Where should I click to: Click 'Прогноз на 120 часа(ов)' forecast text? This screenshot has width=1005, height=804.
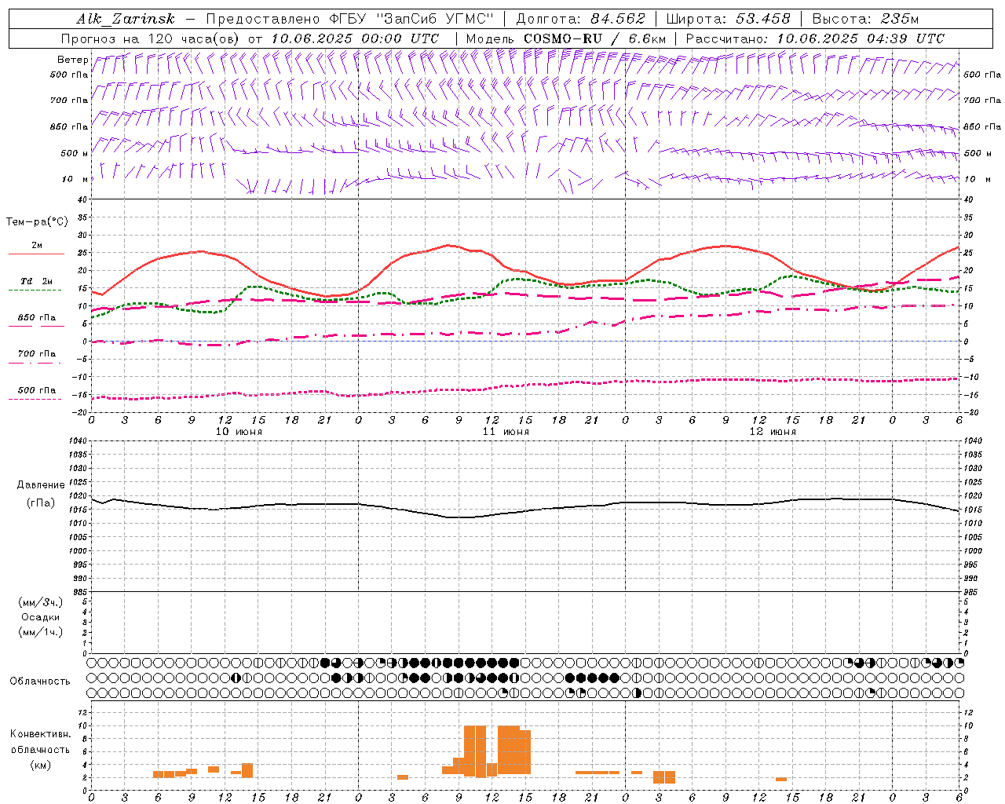click(x=151, y=38)
